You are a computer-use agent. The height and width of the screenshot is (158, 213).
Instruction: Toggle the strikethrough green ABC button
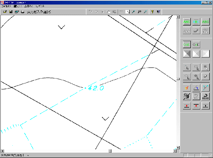(x=205, y=22)
